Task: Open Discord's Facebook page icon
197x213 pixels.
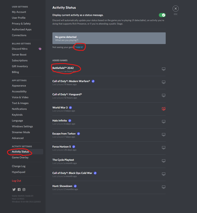Action: (x=19, y=190)
